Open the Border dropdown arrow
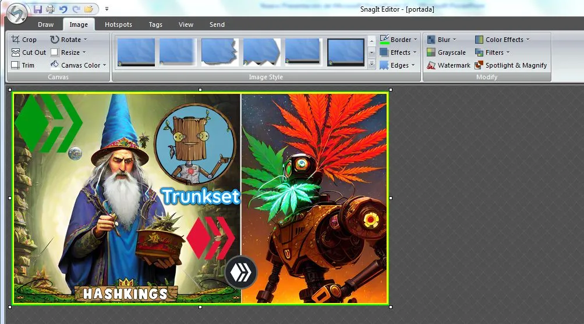Image resolution: width=584 pixels, height=324 pixels. pyautogui.click(x=415, y=40)
